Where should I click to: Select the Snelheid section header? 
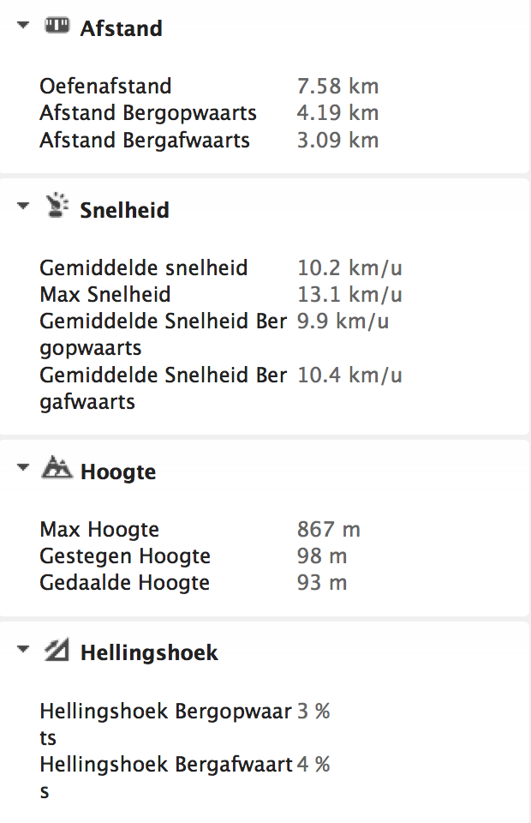123,209
